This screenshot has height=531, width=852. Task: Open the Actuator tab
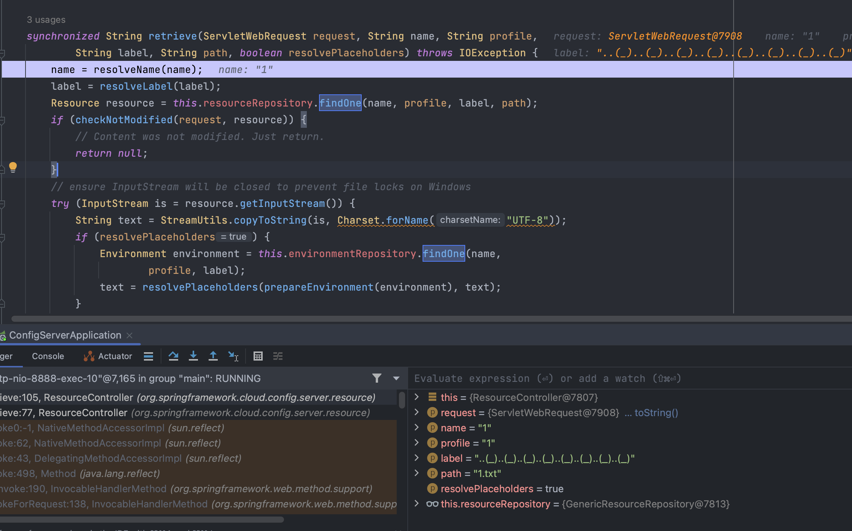[x=108, y=356]
